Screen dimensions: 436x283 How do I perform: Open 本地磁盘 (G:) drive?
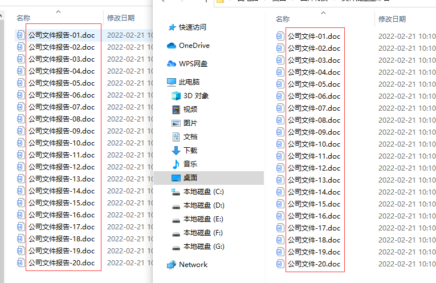coord(204,246)
